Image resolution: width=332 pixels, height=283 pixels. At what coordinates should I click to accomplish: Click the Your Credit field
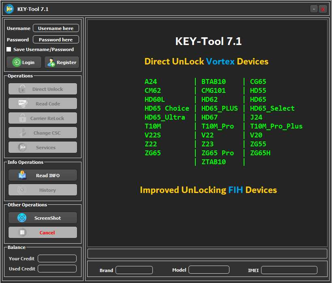pyautogui.click(x=57, y=258)
